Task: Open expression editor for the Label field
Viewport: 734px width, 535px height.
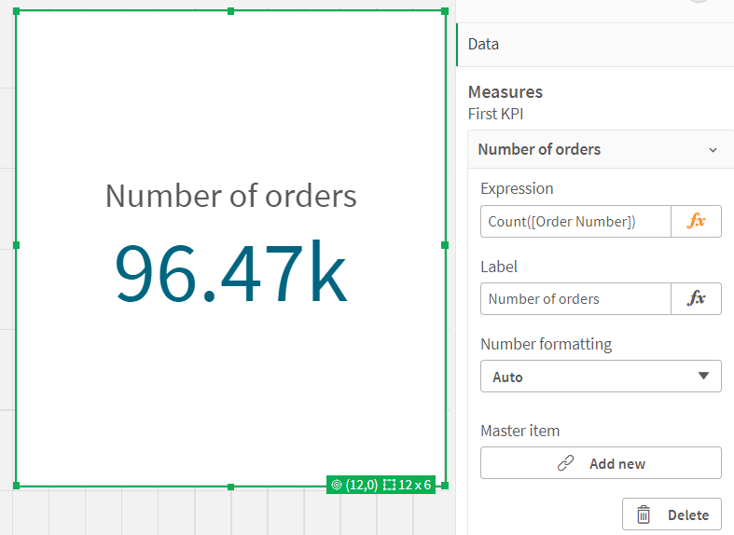Action: pos(696,299)
